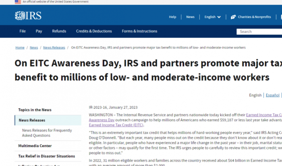Open News Releases for Frequently Asked Questions
Screen dimensions: 282x166
tap(47, 133)
